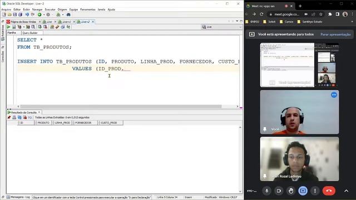Open the Autotrace dropdown arrow in worksheet toolbar
The height and width of the screenshot is (200, 356).
pos(24,27)
